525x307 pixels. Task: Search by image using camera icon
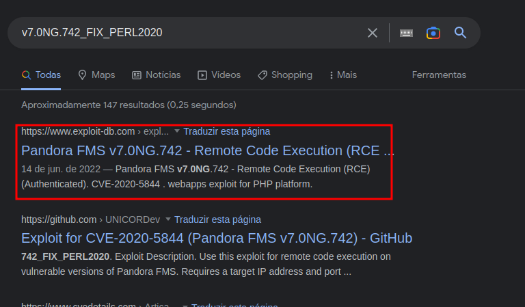(x=433, y=33)
